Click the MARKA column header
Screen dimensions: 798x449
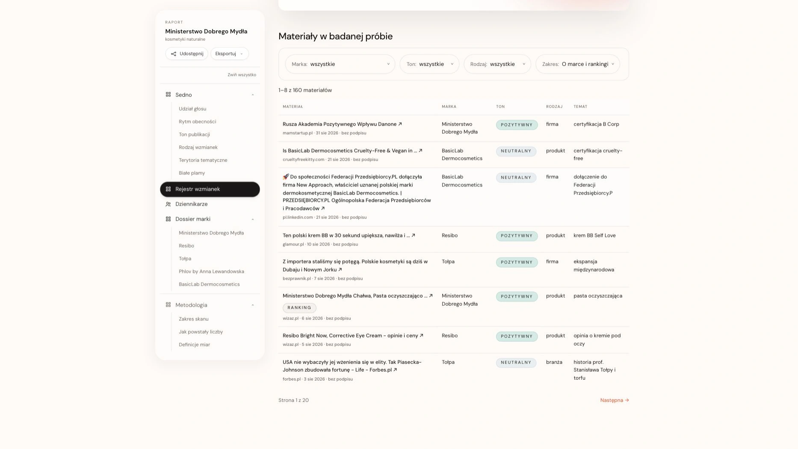[449, 106]
